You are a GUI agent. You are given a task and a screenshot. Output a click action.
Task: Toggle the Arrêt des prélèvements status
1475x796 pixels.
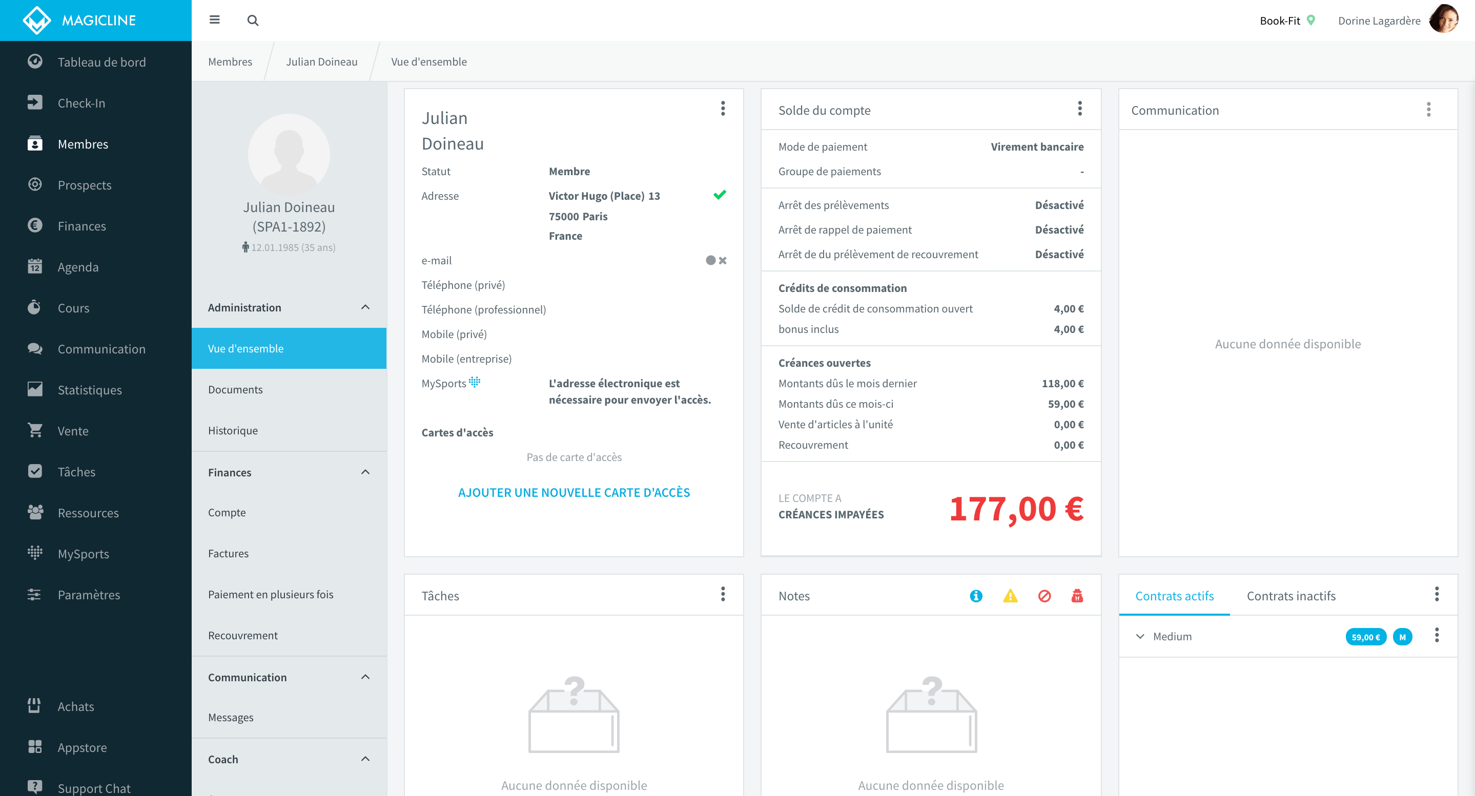pyautogui.click(x=1058, y=205)
